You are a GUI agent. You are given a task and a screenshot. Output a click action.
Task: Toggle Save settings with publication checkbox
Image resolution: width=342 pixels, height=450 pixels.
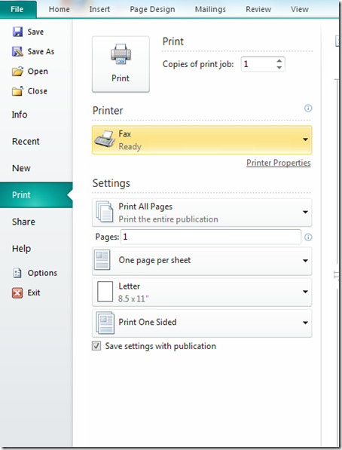[x=96, y=346]
